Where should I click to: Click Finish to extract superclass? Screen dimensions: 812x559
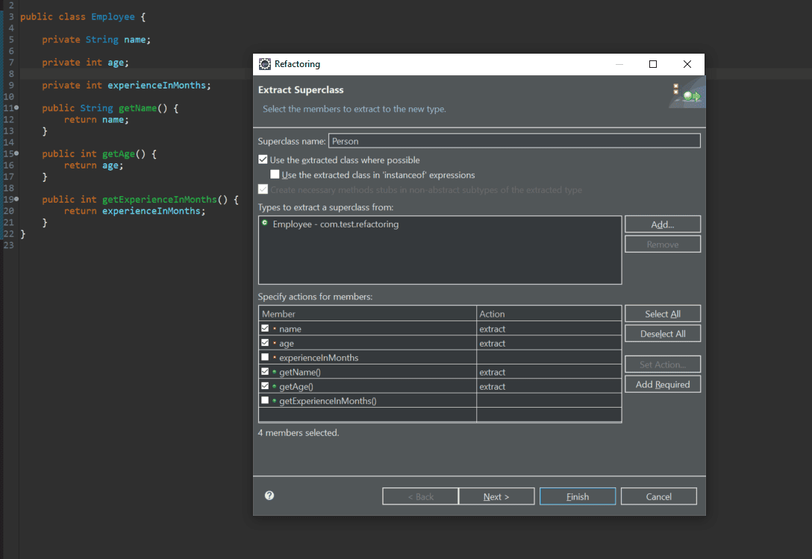click(578, 496)
